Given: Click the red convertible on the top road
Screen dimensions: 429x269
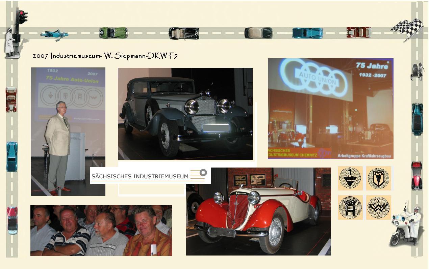Looking at the screenshot, I should click(x=358, y=33).
